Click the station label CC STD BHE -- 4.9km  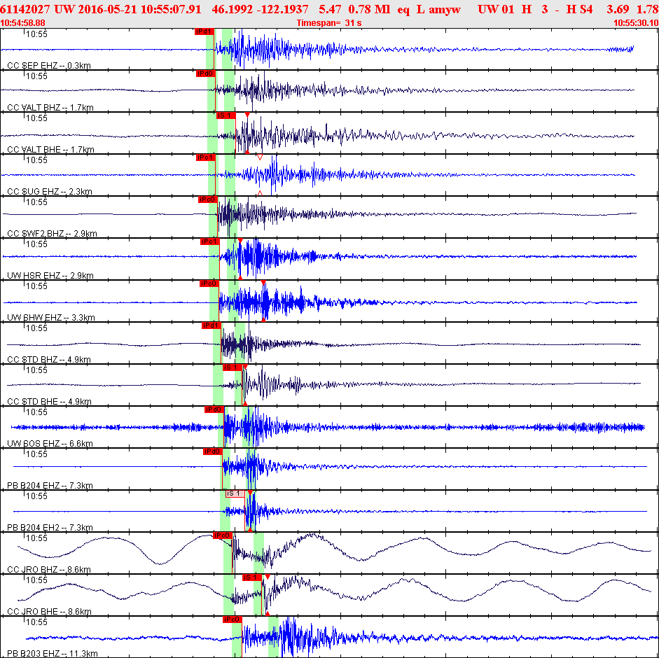(49, 402)
